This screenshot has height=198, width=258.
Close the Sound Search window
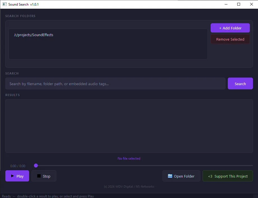(x=252, y=4)
